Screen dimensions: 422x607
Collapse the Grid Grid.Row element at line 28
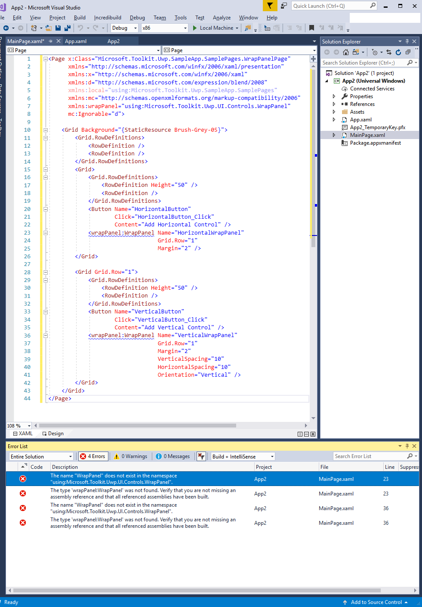pos(45,273)
